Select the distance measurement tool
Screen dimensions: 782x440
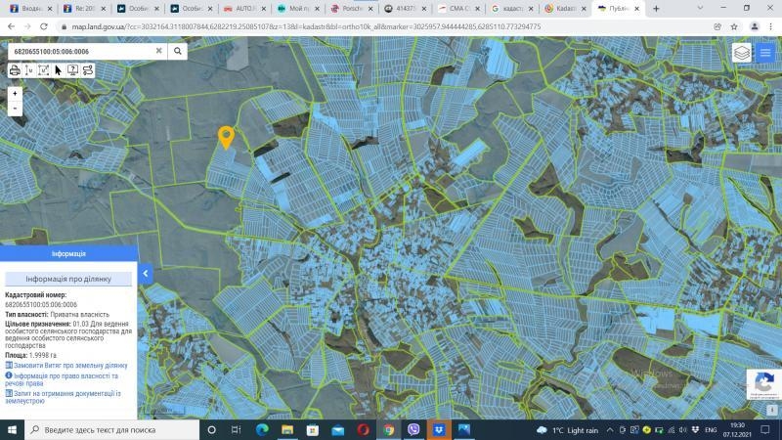[29, 70]
